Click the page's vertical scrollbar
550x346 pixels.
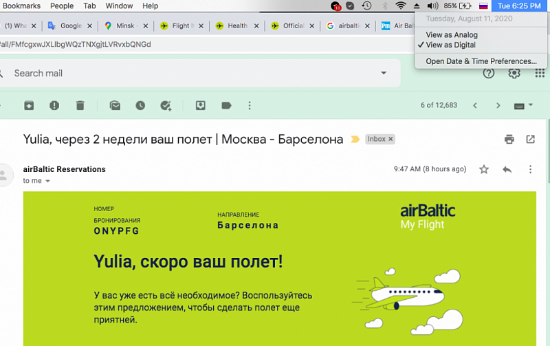click(548, 151)
